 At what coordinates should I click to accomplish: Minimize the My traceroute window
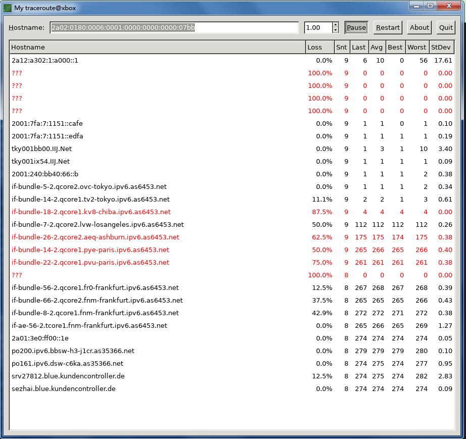click(417, 6)
